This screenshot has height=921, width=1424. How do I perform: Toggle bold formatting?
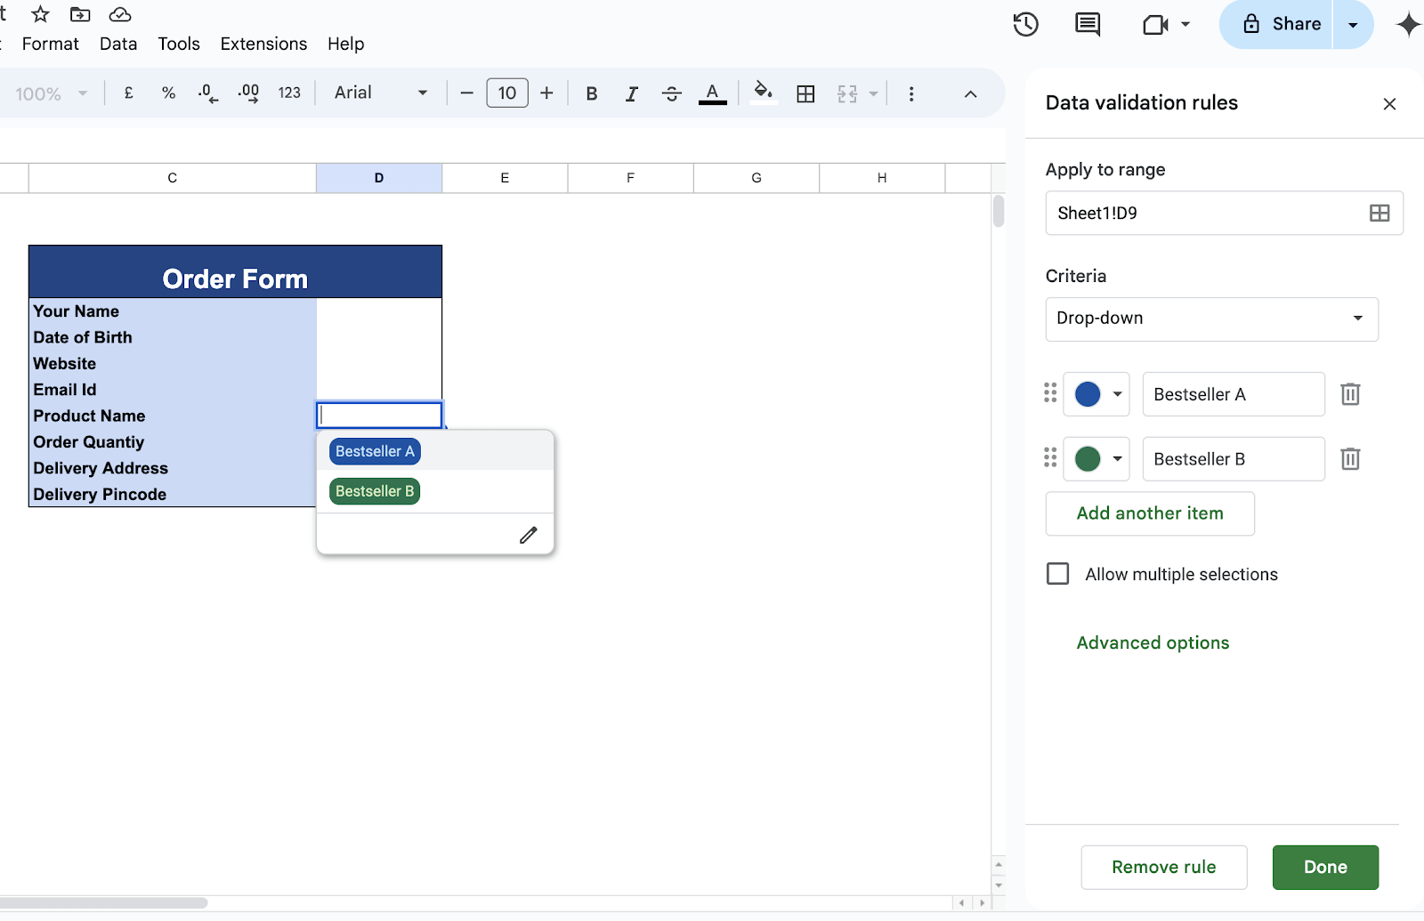[x=591, y=93]
